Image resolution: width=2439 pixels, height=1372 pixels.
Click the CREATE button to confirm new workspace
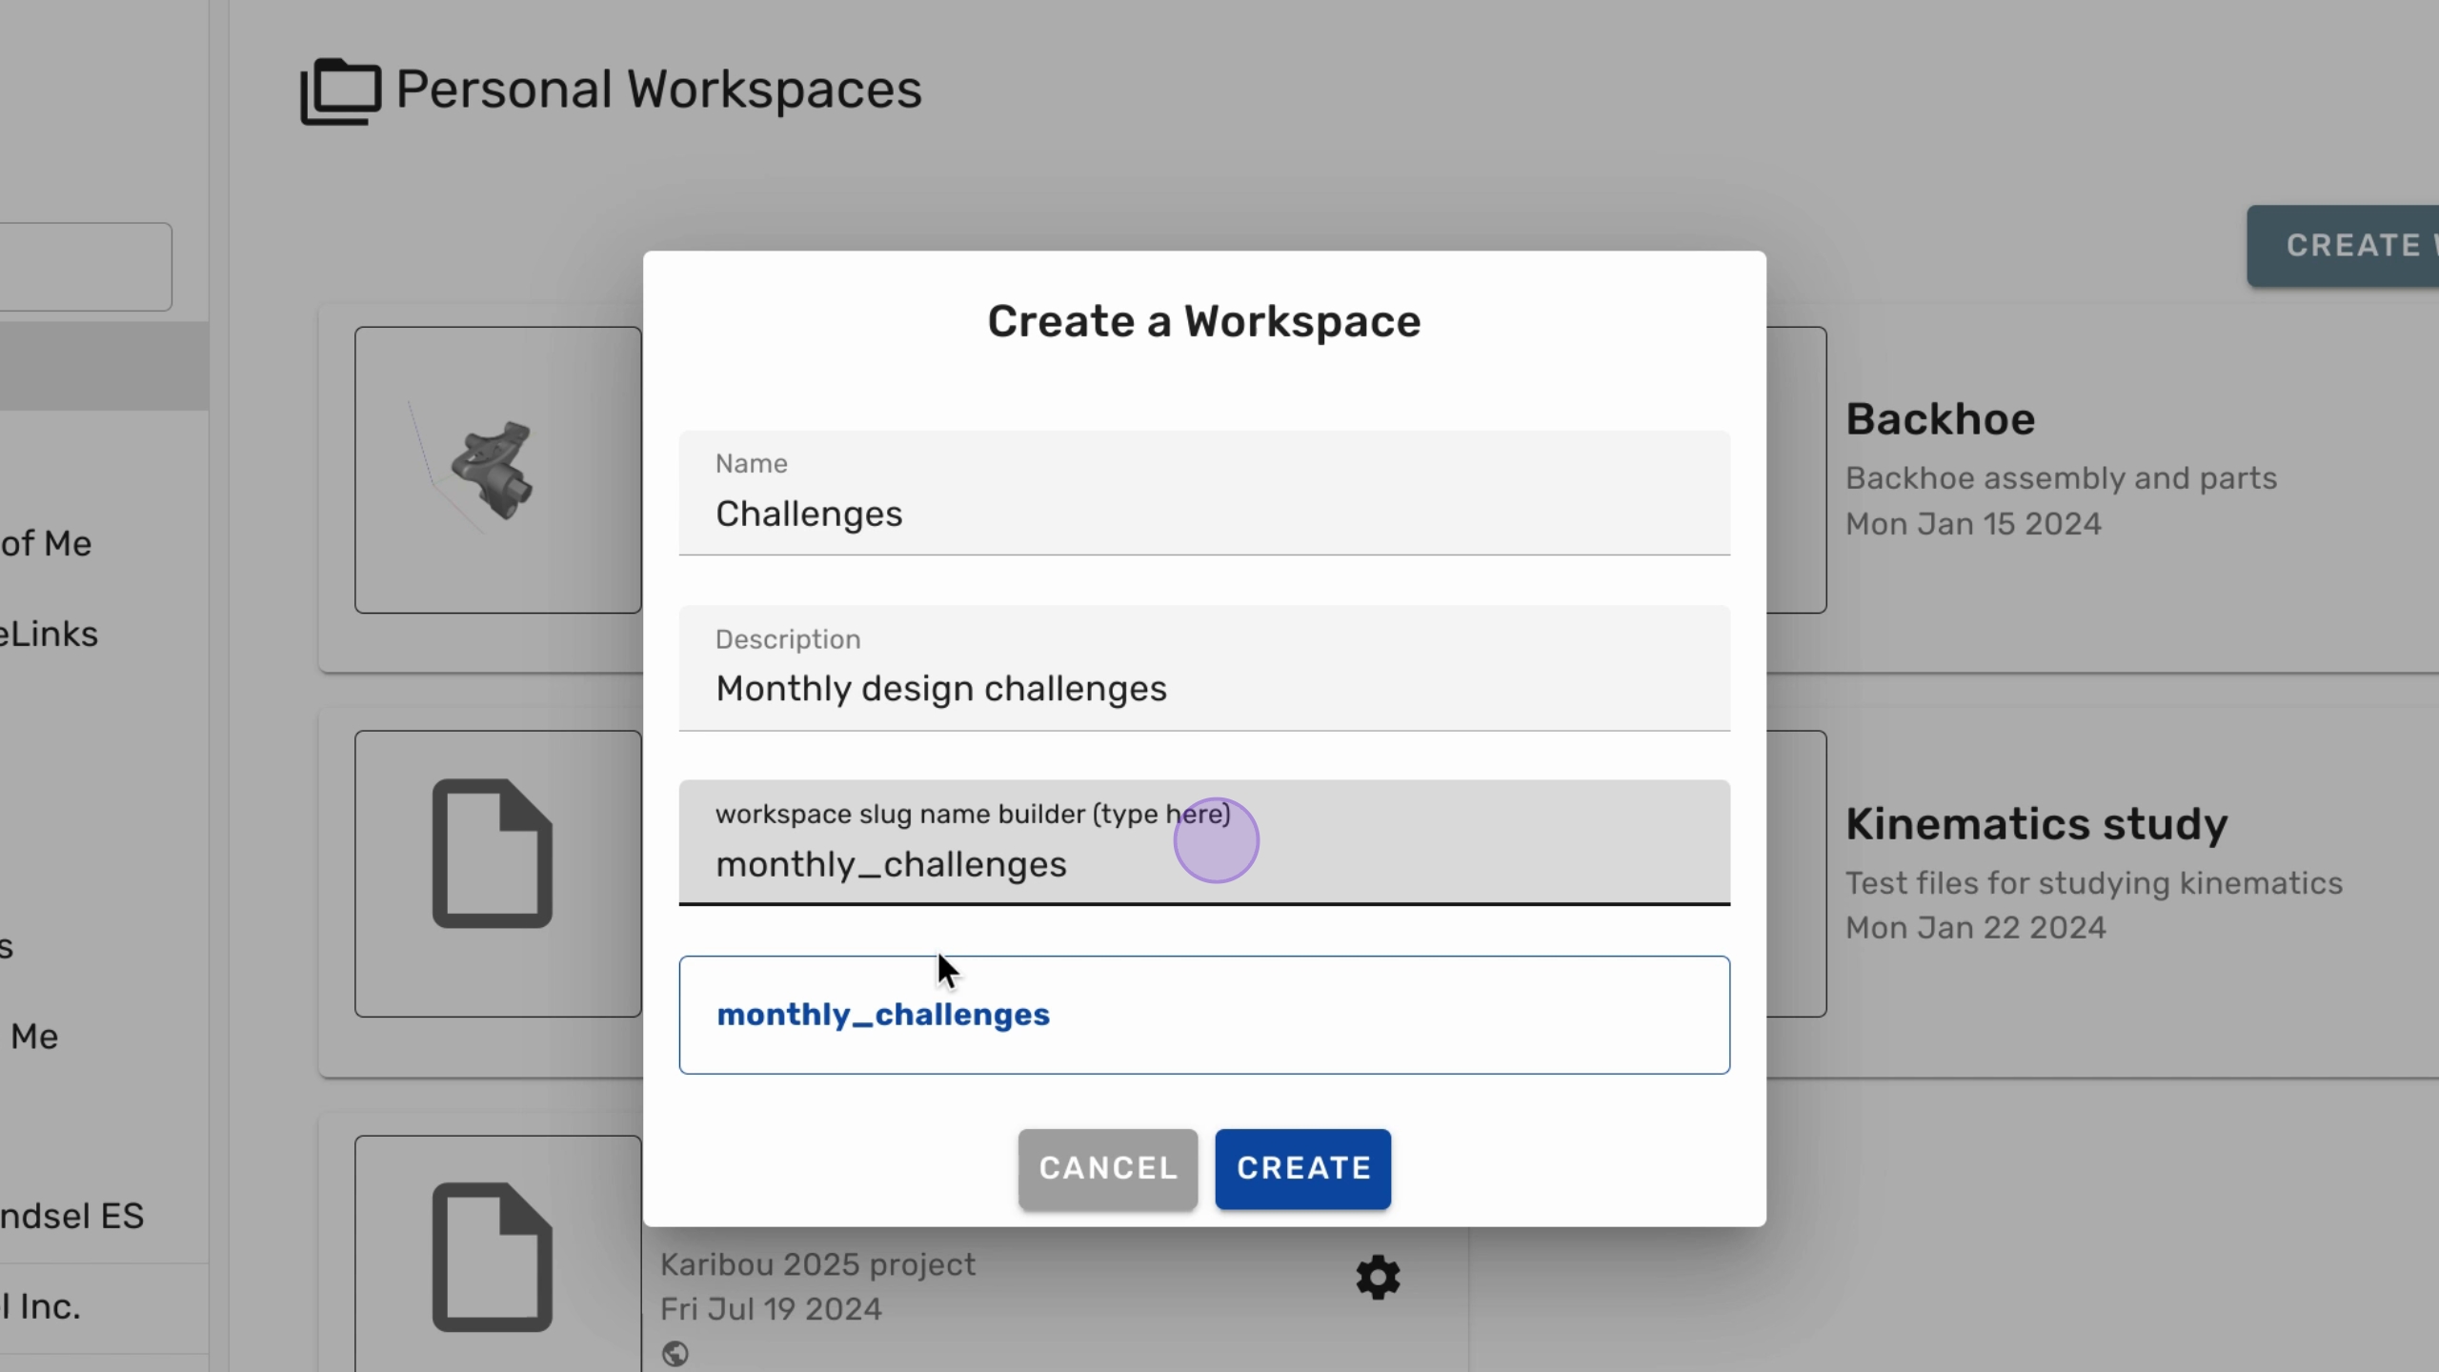pos(1303,1167)
